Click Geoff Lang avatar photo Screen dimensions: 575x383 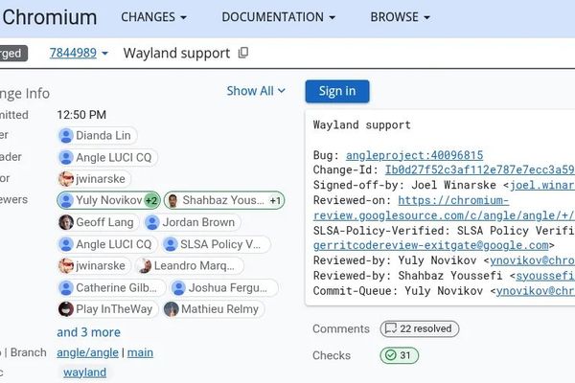coord(66,222)
